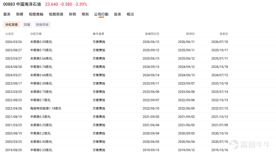Switch to the 股東 tab
Screen dimensions: 276x154
[x=118, y=14]
